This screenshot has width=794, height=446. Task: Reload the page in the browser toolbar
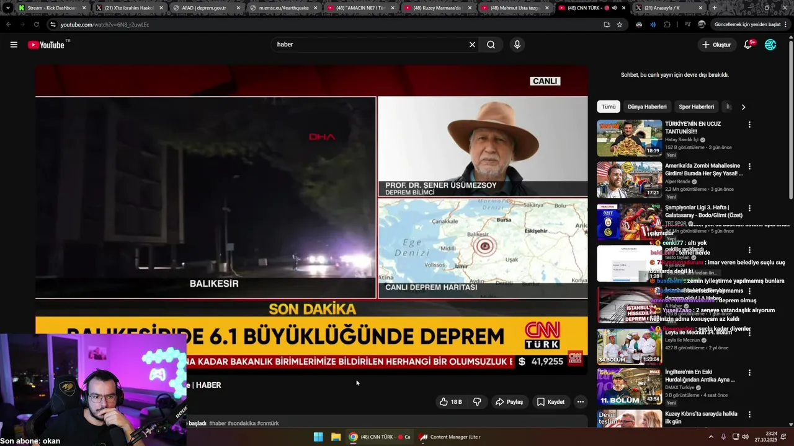coord(36,25)
